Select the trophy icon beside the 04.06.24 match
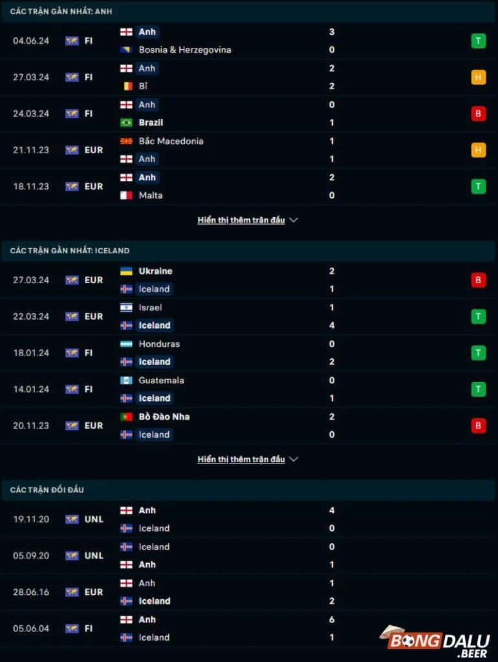This screenshot has height=662, width=498. (478, 40)
